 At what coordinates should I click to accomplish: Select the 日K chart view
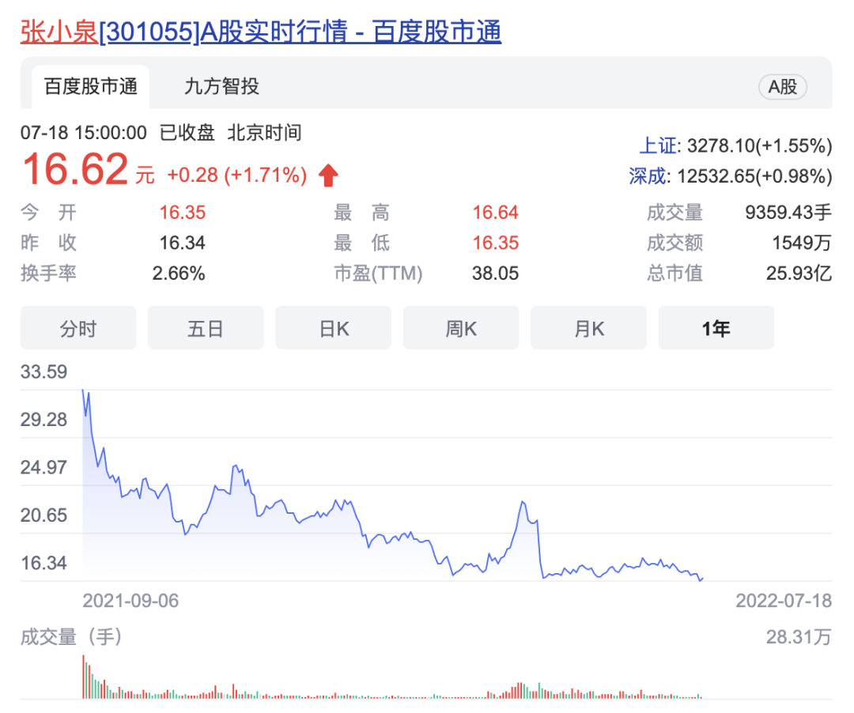[x=334, y=328]
